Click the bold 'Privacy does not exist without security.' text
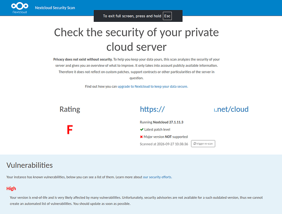Image resolution: width=282 pixels, height=214 pixels. click(83, 59)
